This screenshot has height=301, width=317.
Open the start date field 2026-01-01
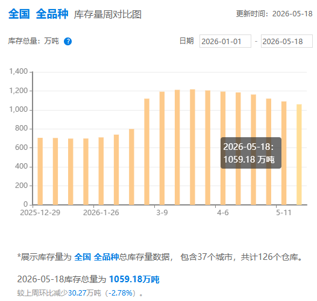pyautogui.click(x=225, y=41)
